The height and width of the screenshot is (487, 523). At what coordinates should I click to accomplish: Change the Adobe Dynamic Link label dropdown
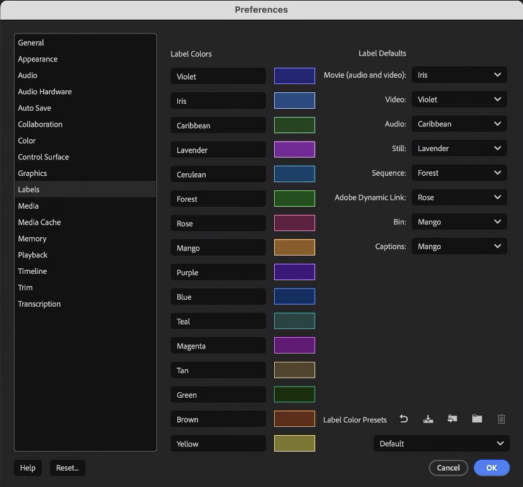[459, 197]
